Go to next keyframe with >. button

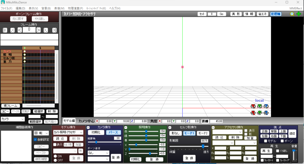(46, 30)
